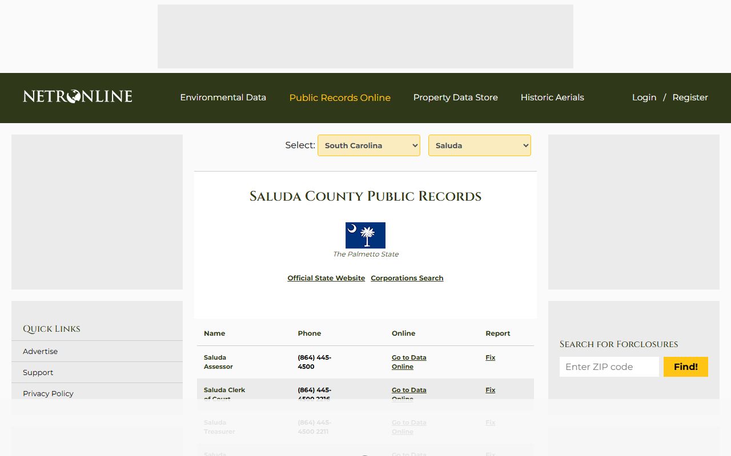Click the Saluda Assessor name cell

tap(218, 362)
